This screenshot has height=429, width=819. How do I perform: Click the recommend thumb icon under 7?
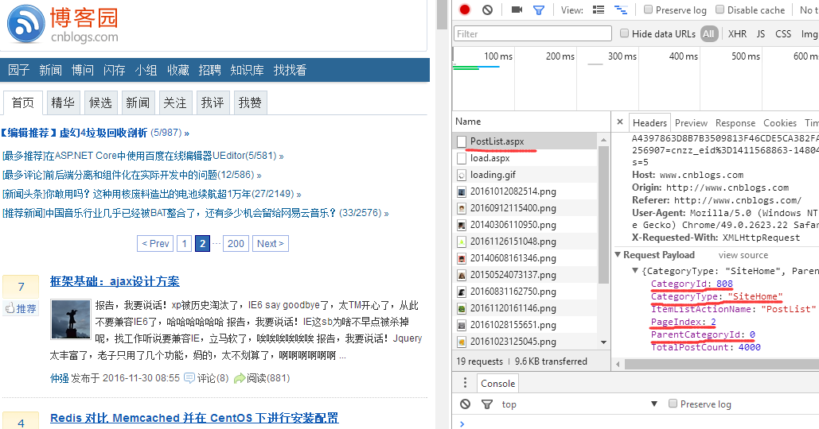pyautogui.click(x=10, y=308)
